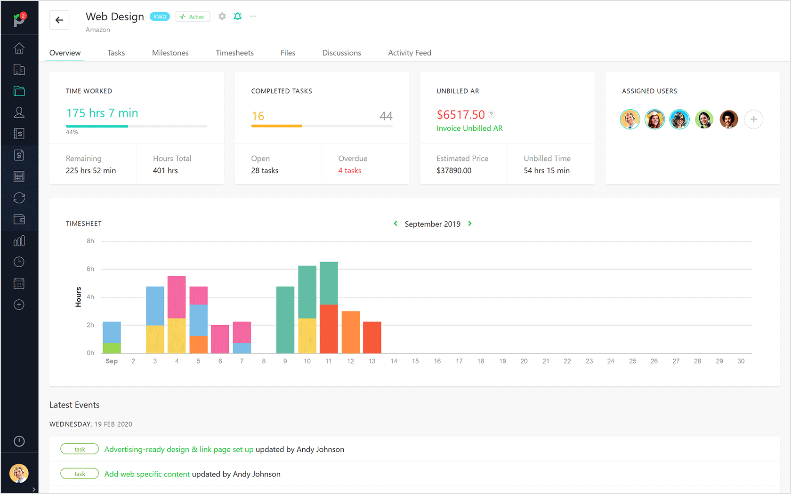
Task: Open the Invoices book icon
Action: point(19,133)
